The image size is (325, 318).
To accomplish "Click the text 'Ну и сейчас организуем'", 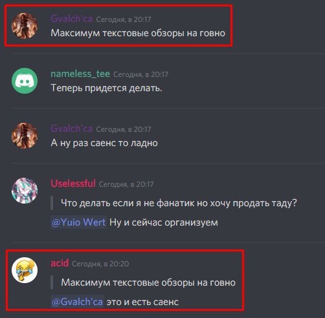I will tap(164, 222).
